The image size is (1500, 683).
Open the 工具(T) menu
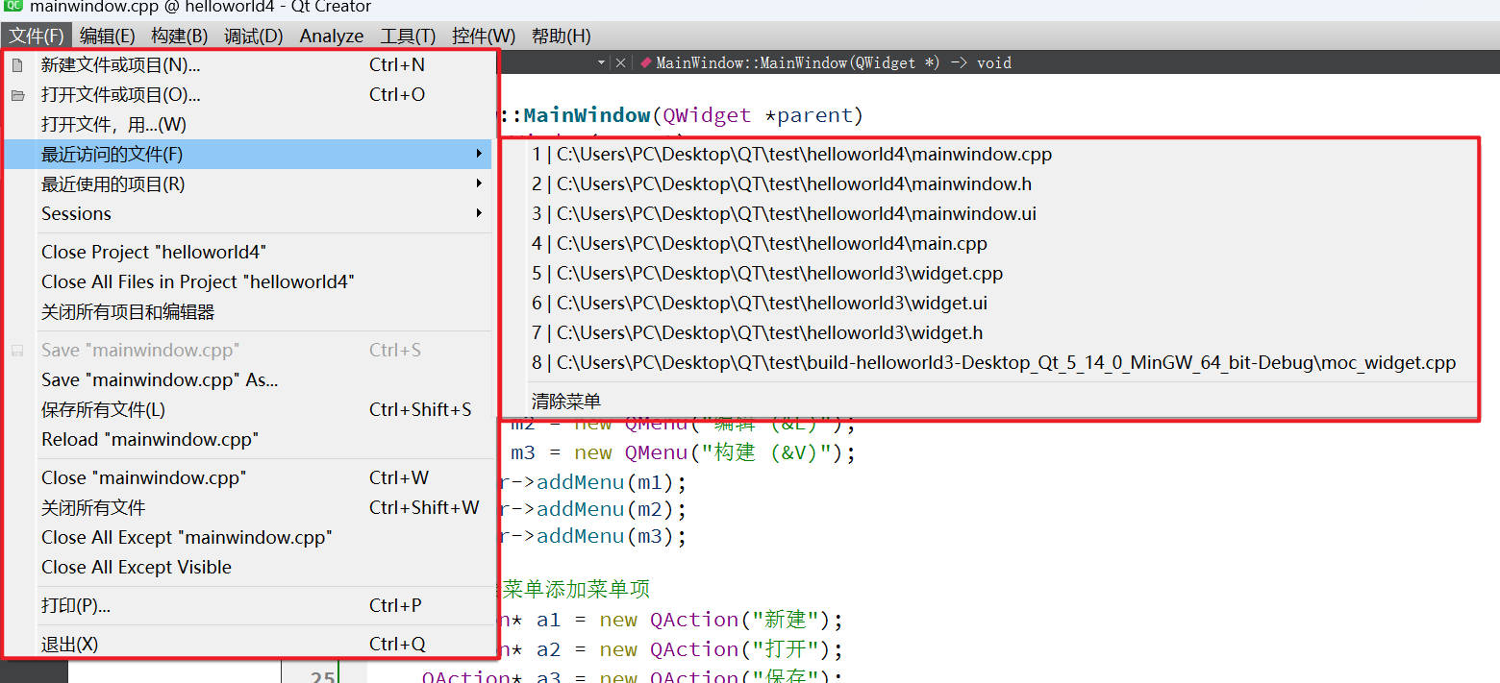[x=408, y=36]
